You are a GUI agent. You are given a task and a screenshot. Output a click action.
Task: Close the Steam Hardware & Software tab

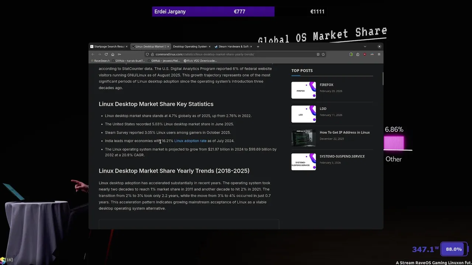(x=251, y=46)
